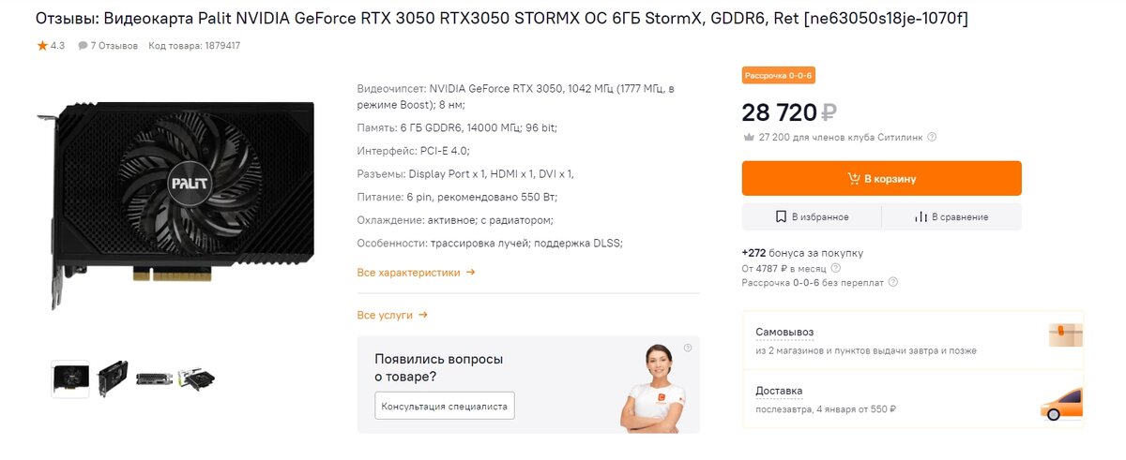Click Консультация специалиста button
This screenshot has width=1126, height=460.
point(444,406)
